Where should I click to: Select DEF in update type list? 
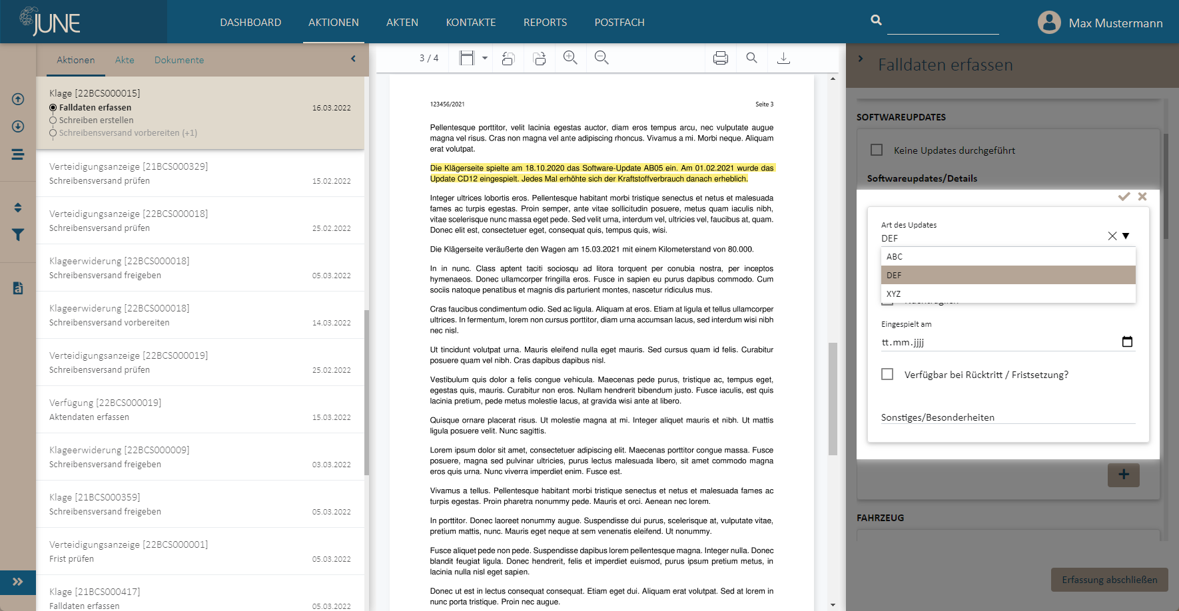[1008, 275]
